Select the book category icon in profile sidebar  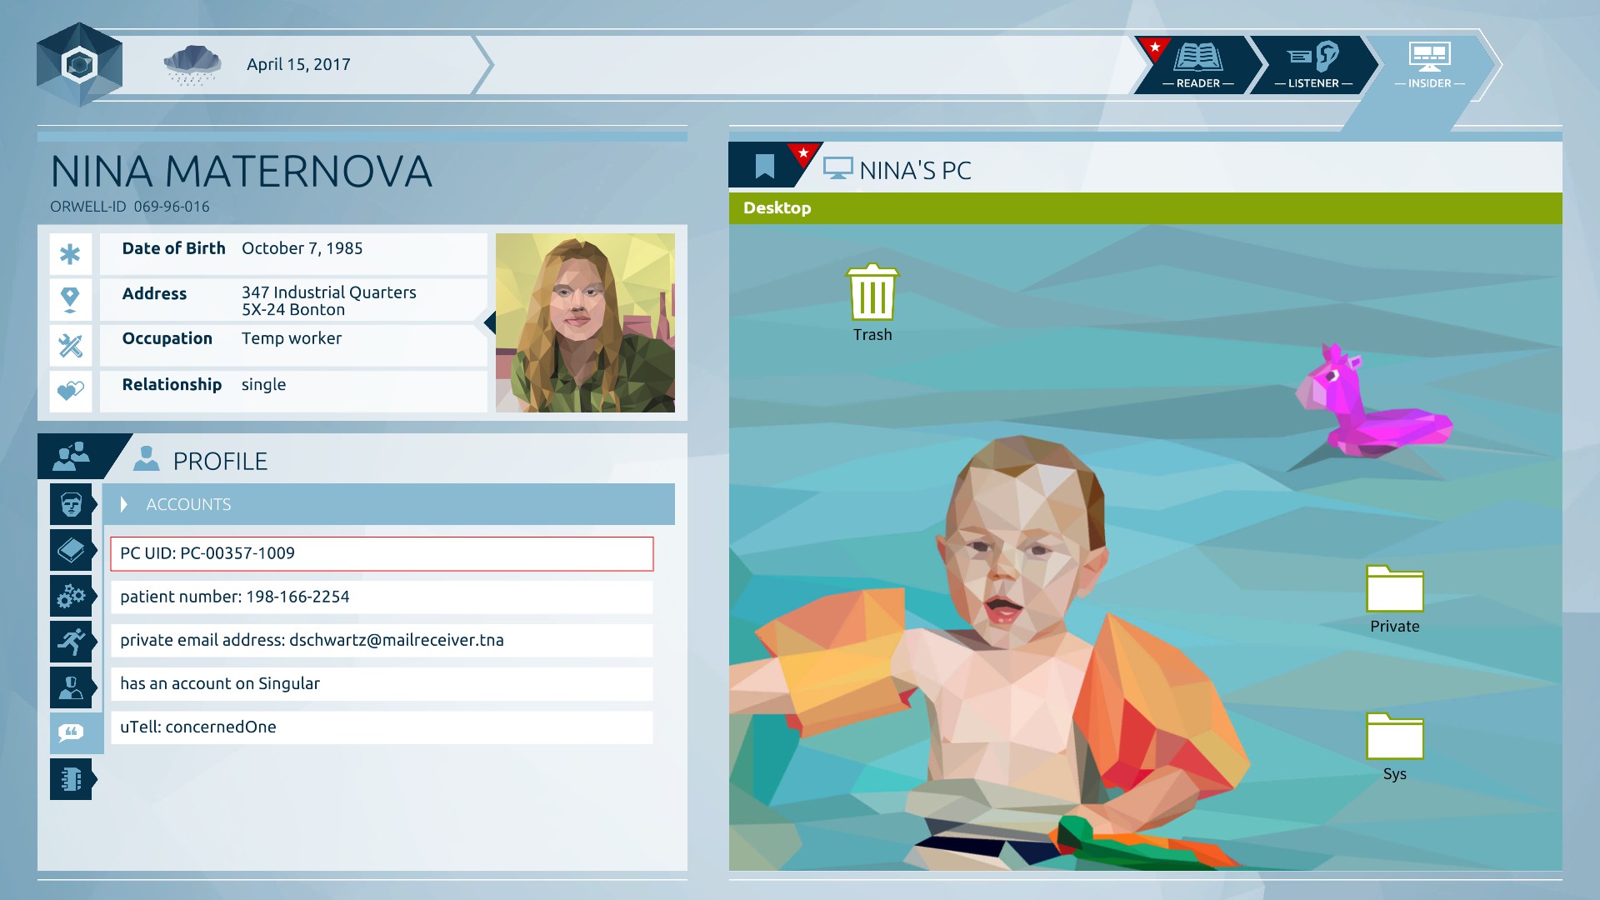[x=72, y=550]
